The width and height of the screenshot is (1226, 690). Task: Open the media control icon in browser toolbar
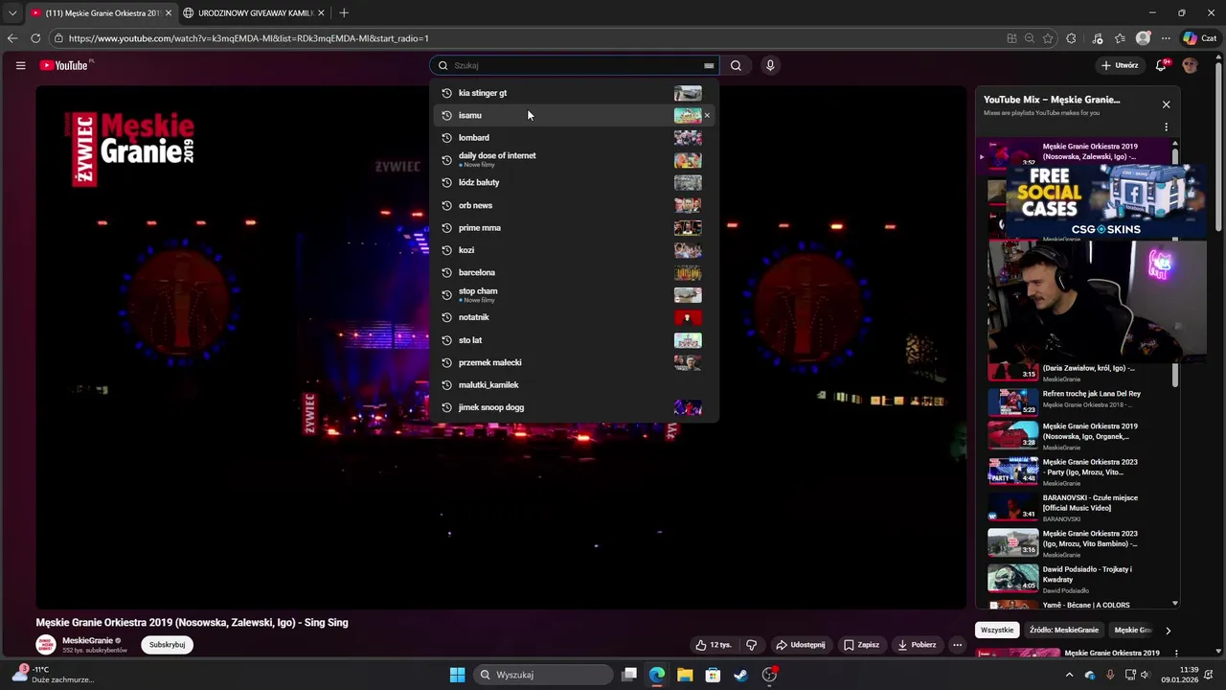coord(1097,38)
